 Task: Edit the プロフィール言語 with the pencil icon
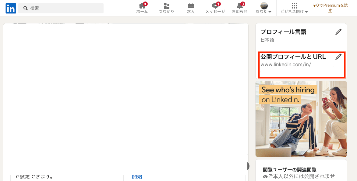[338, 32]
